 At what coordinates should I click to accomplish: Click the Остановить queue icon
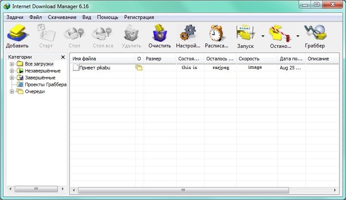click(x=280, y=34)
